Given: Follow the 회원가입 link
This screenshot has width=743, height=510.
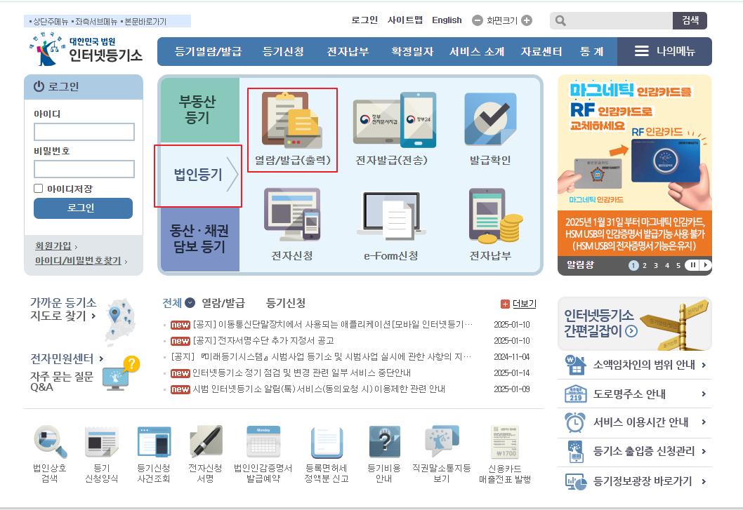Looking at the screenshot, I should pos(53,246).
